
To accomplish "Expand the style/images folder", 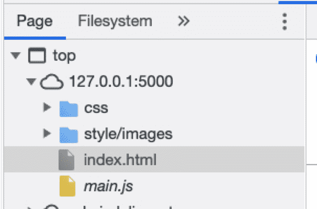I will (47, 133).
